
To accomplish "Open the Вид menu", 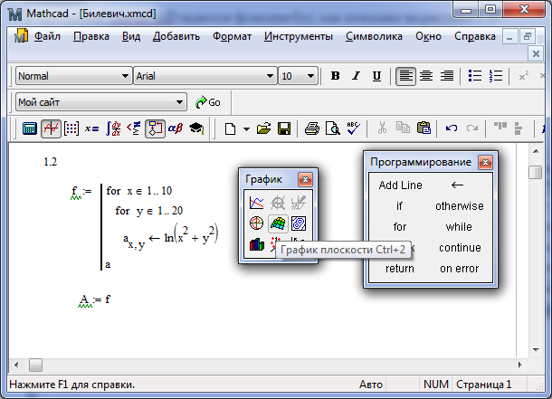I will click(131, 36).
